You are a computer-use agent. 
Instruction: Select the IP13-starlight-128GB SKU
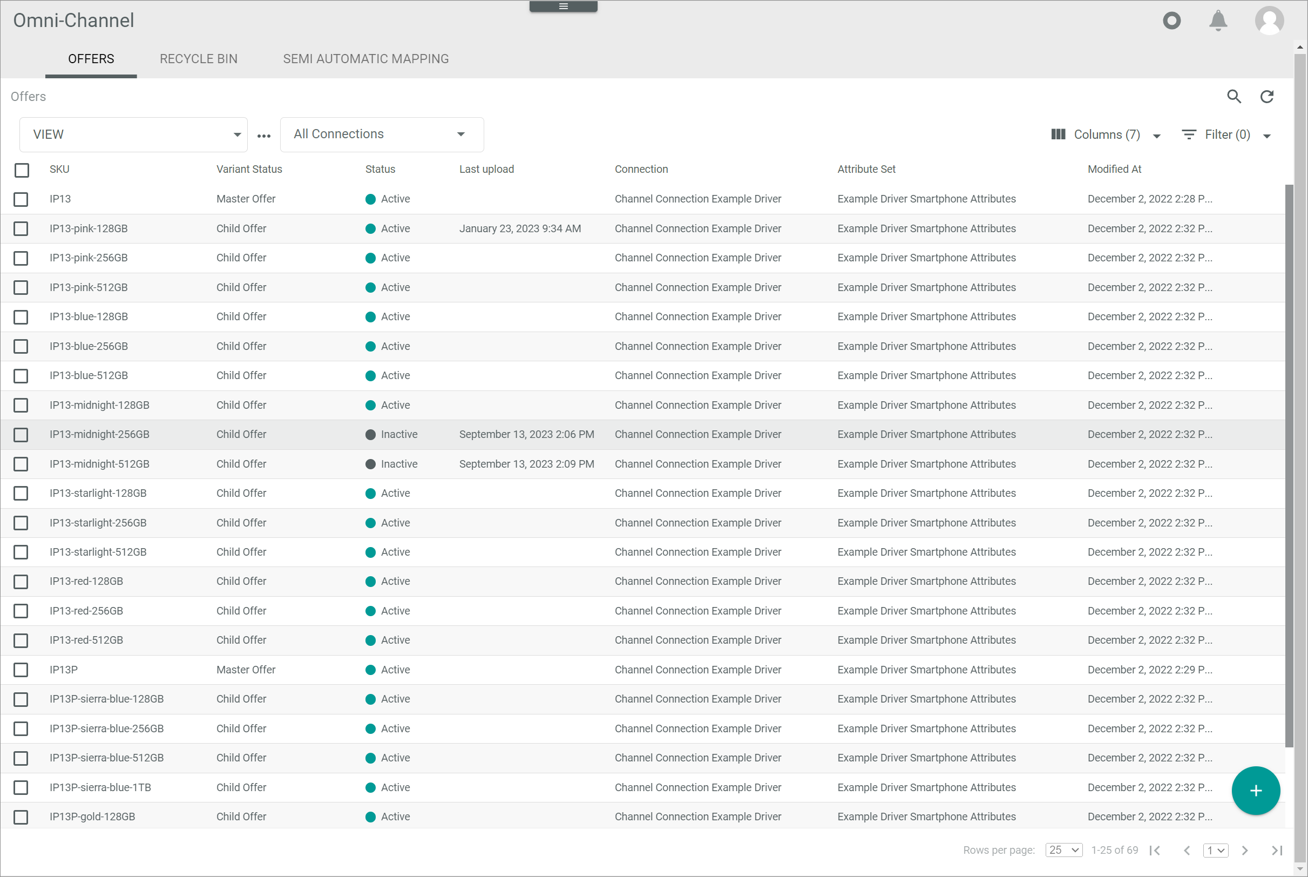[98, 494]
